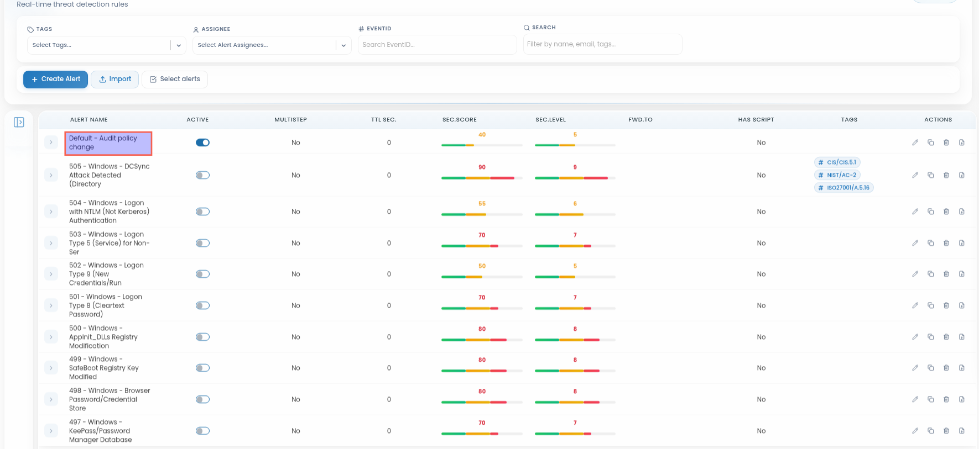Open the Select Alert Assignees dropdown
This screenshot has width=979, height=449.
pyautogui.click(x=272, y=45)
